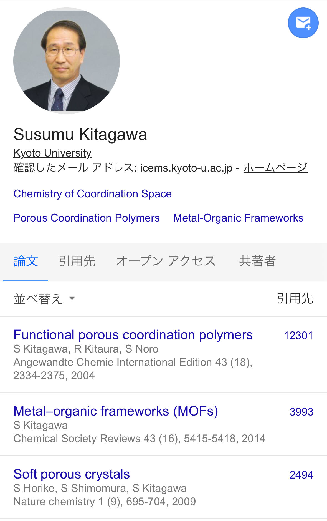Open the ホームページ homepage link
The width and height of the screenshot is (327, 521).
pyautogui.click(x=275, y=168)
